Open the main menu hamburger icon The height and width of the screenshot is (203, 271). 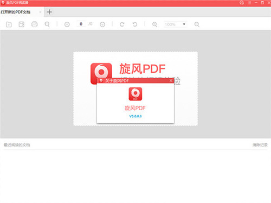point(249,3)
